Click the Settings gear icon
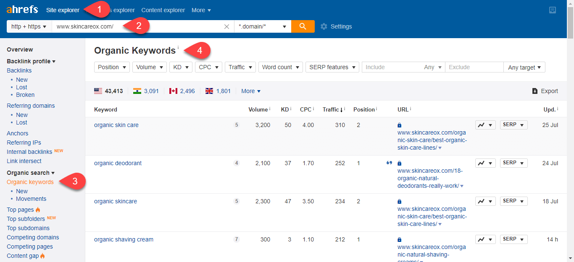The image size is (574, 262). (324, 26)
